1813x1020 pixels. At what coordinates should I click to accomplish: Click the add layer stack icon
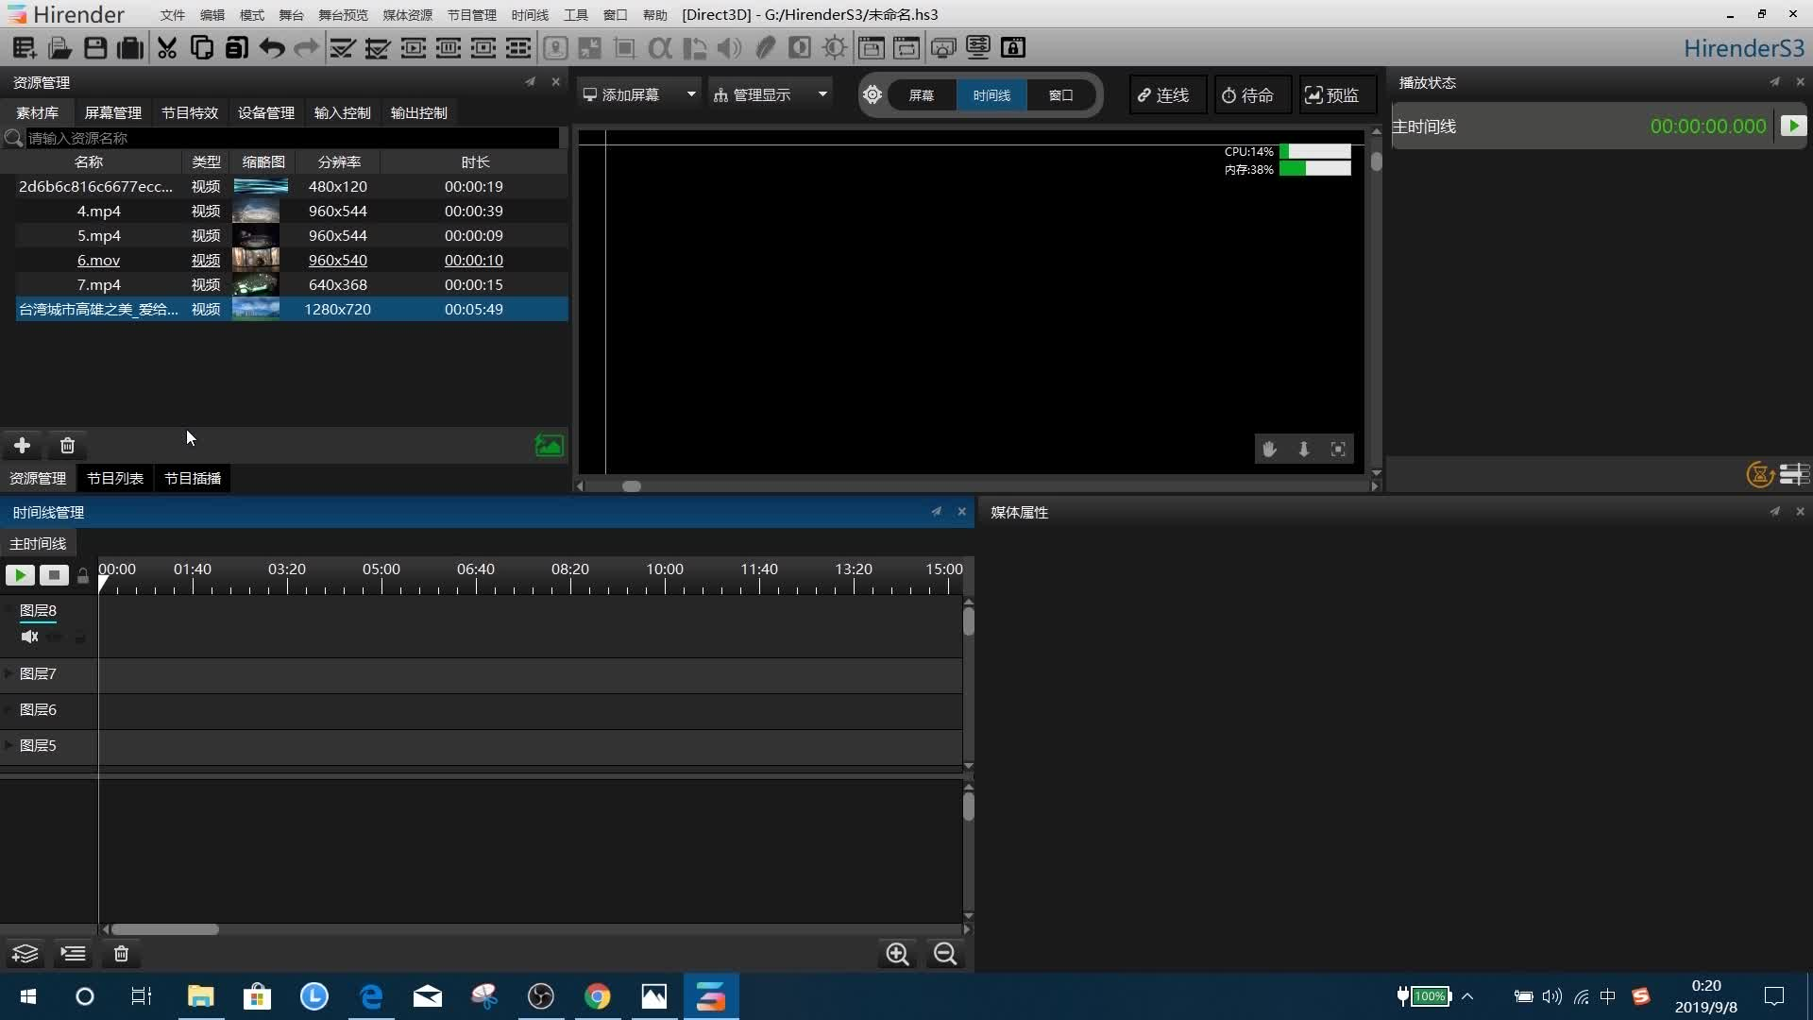25,954
